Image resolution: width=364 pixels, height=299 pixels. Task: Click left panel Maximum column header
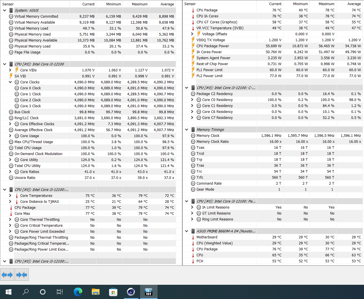[136, 4]
